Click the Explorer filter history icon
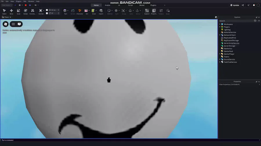The height and width of the screenshot is (146, 261). pyautogui.click(x=255, y=21)
